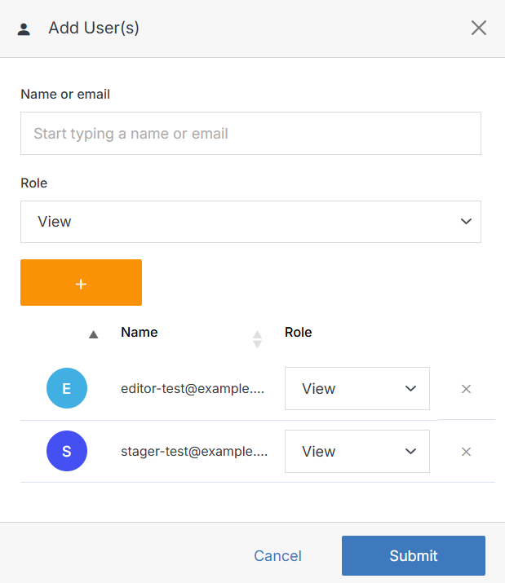The image size is (505, 583).
Task: Click the E avatar for editor-test
Action: click(67, 388)
